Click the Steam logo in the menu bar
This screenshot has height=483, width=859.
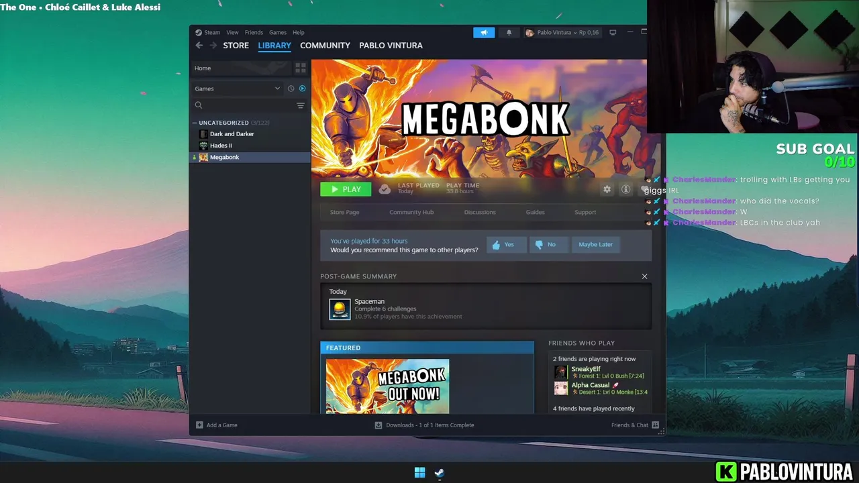point(199,32)
